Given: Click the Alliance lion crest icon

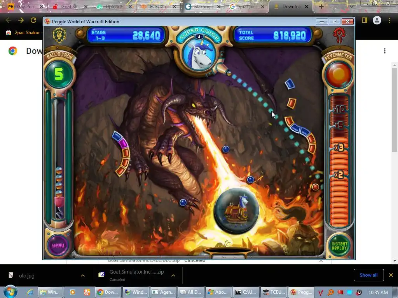Looking at the screenshot, I should pyautogui.click(x=59, y=35).
